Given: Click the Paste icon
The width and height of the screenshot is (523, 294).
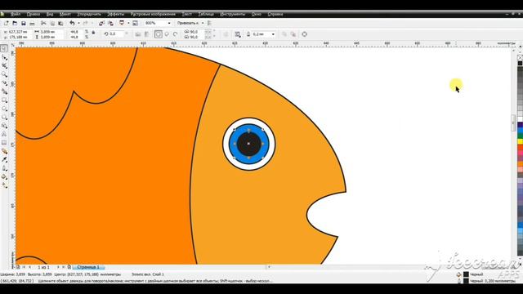Looking at the screenshot, I should pos(60,23).
